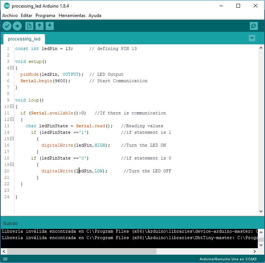Open the Programa menu

45,16
